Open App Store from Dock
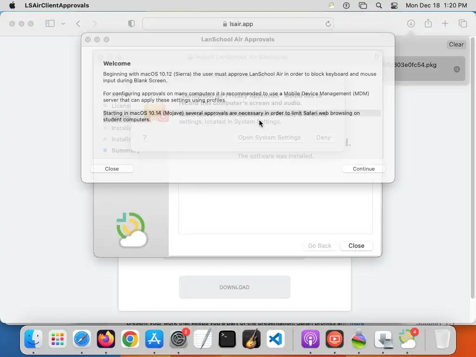Image resolution: width=476 pixels, height=357 pixels. [x=154, y=339]
